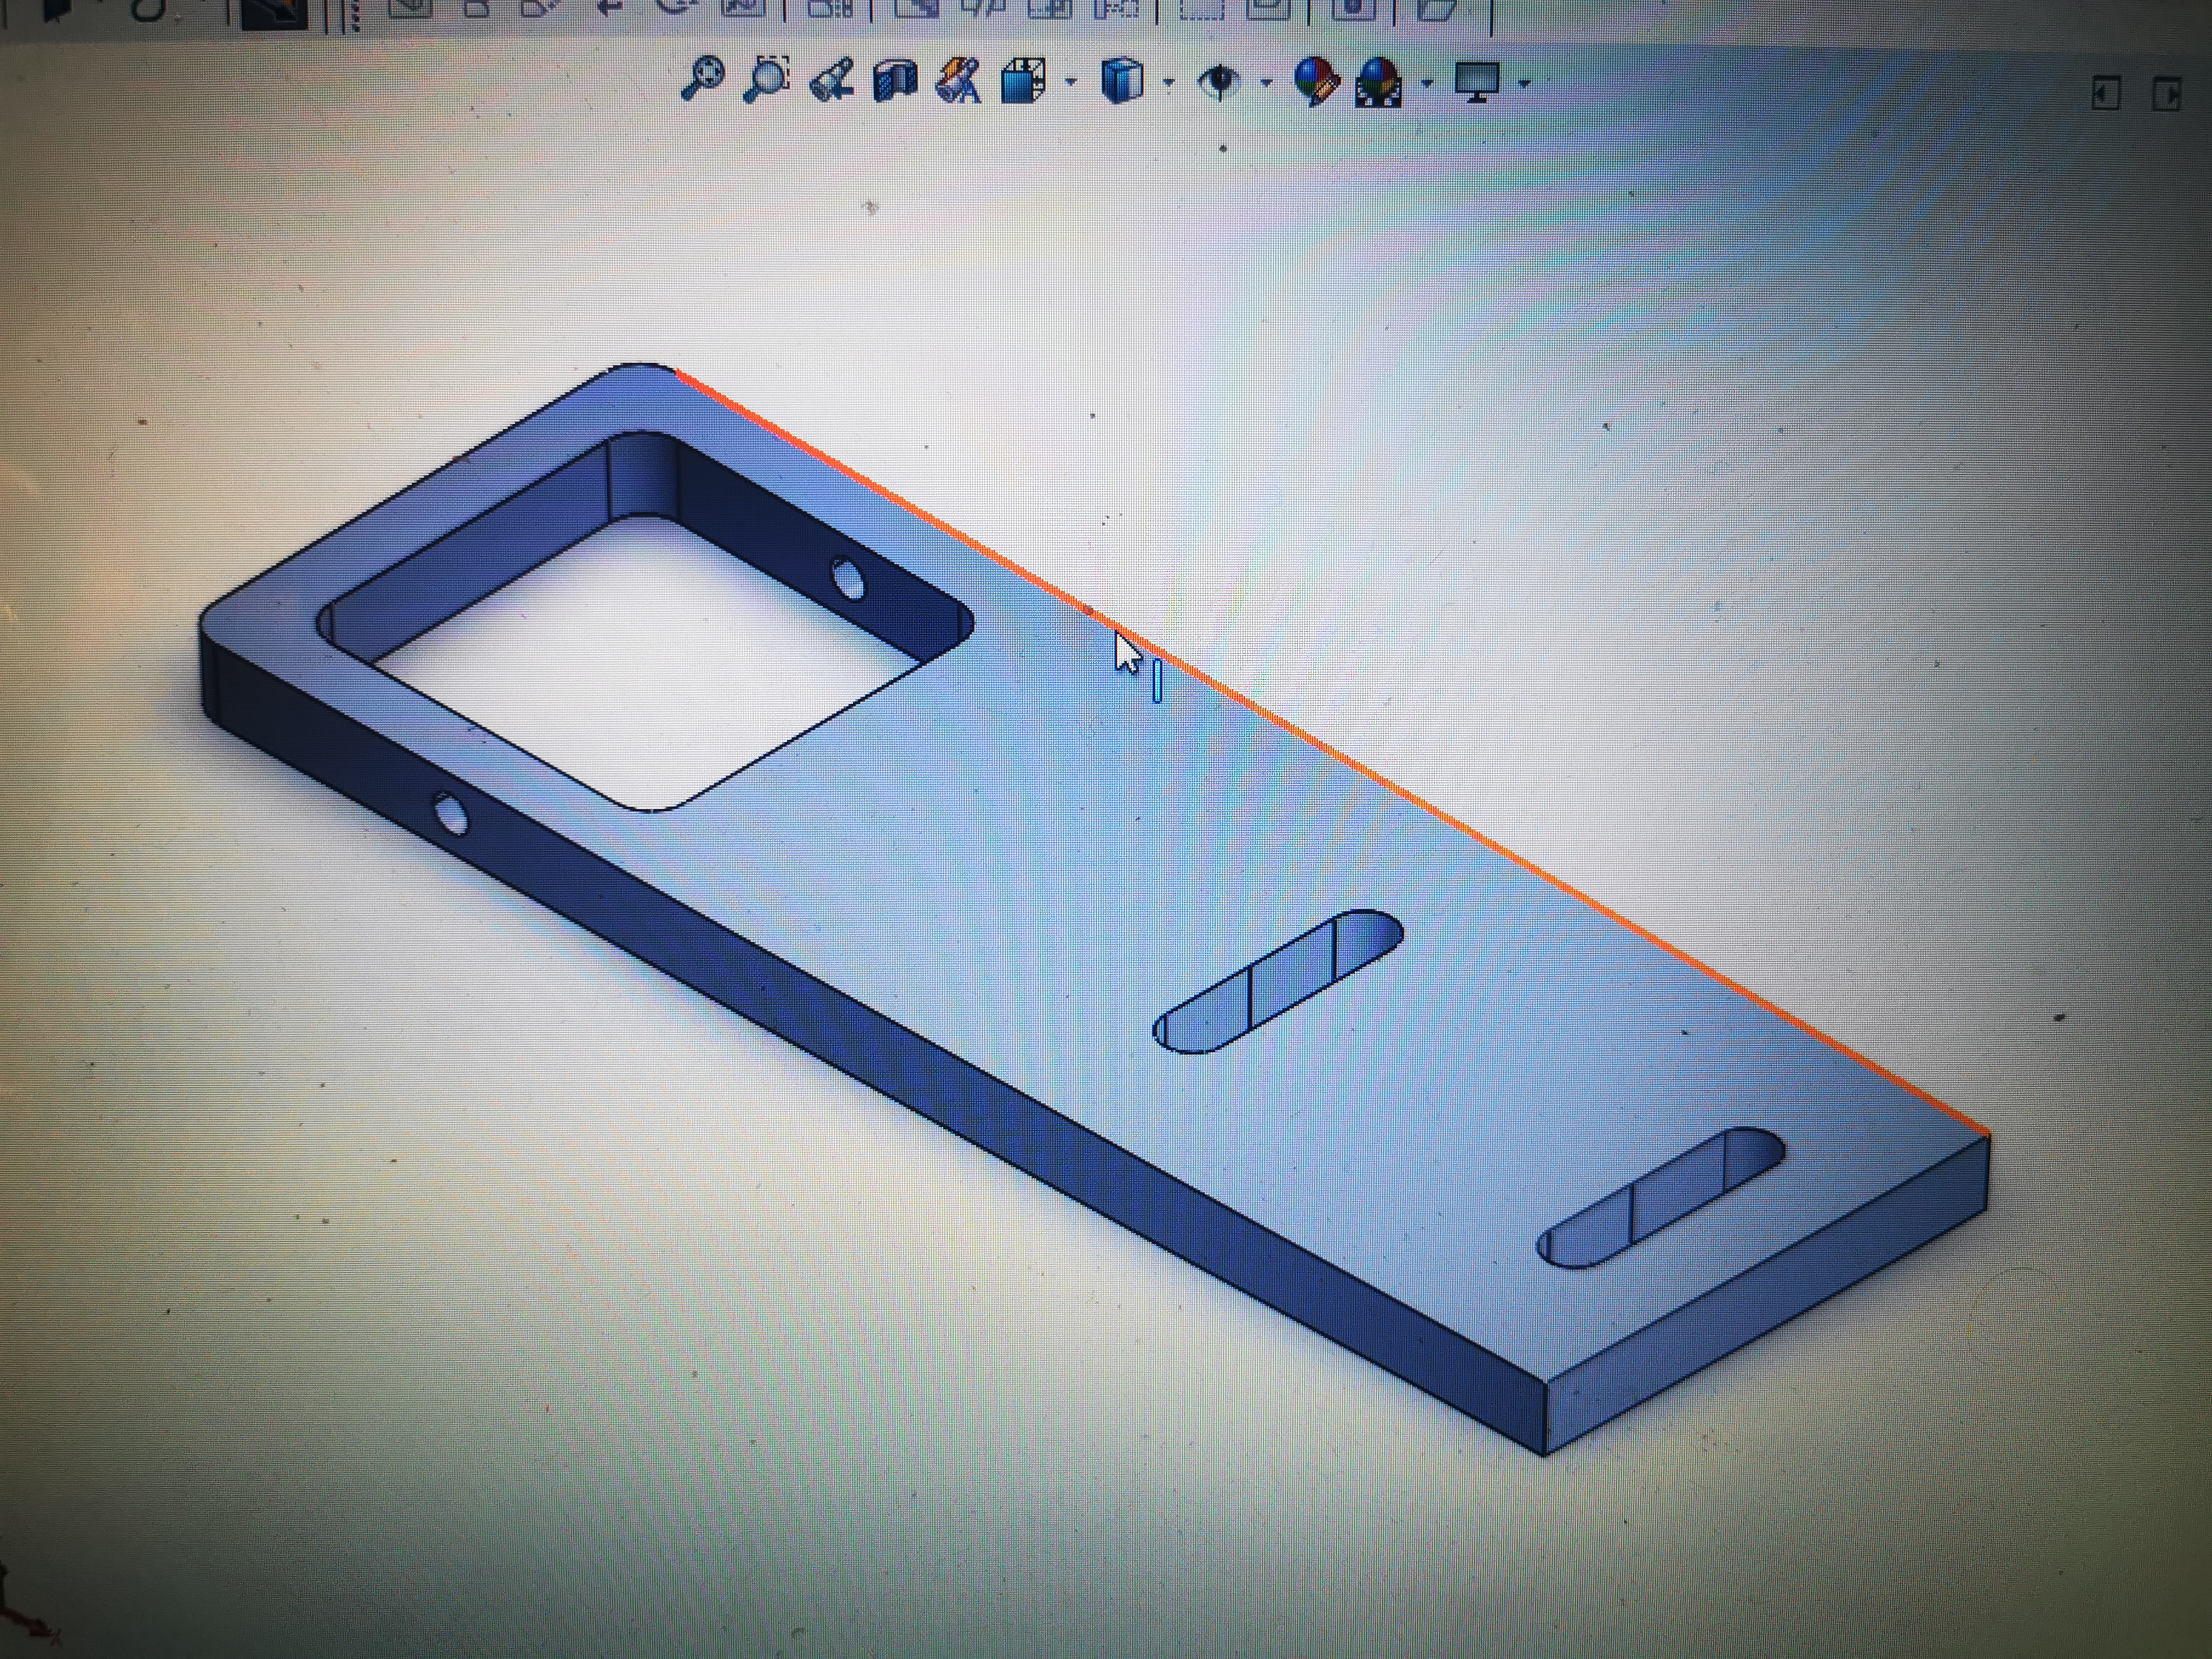The height and width of the screenshot is (1659, 2212).
Task: Expand the View Orientation dropdown arrow
Action: pos(1071,83)
